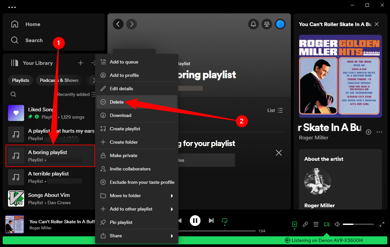
Task: Open the friend activity icon
Action: 267,24
